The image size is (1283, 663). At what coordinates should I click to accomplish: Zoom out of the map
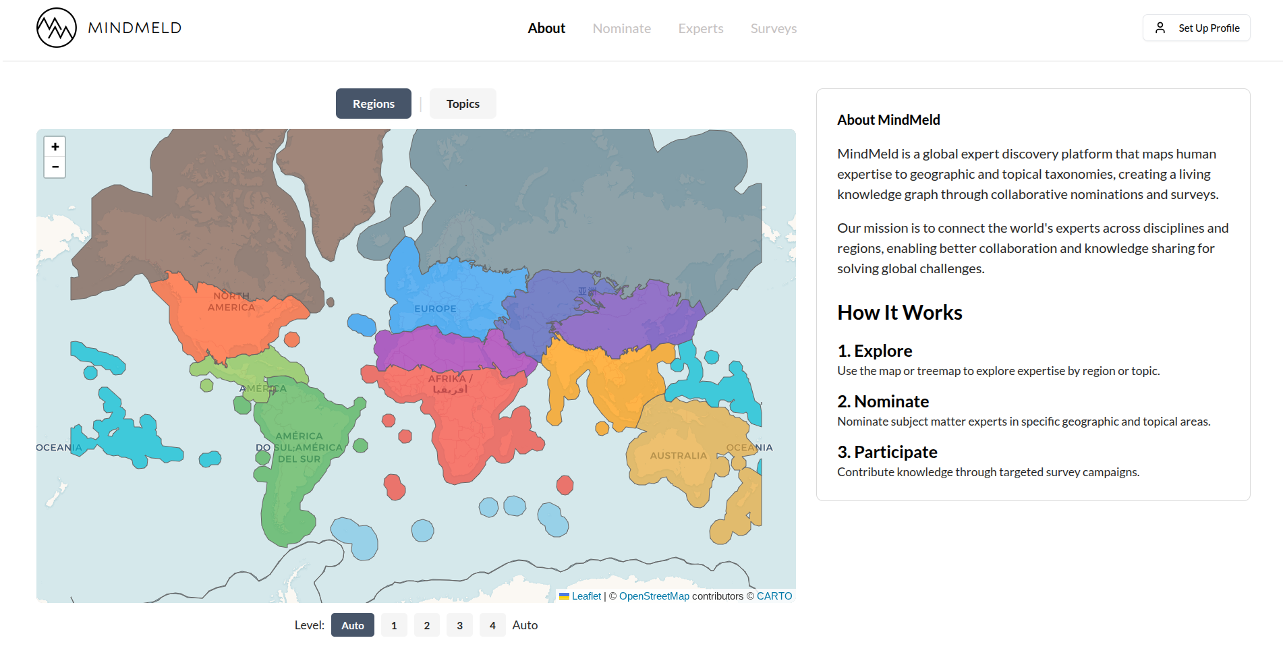(x=55, y=167)
